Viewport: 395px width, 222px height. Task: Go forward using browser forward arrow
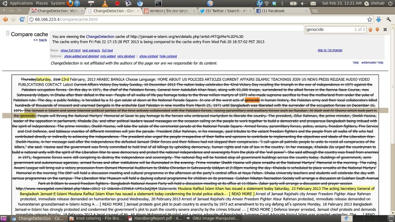tap(13, 19)
